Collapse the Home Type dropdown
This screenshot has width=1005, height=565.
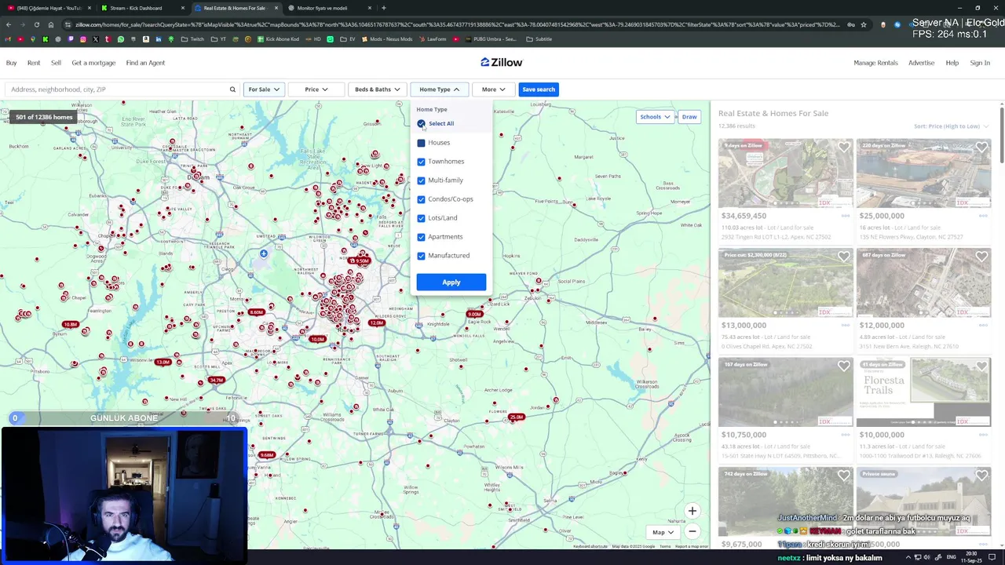click(439, 89)
